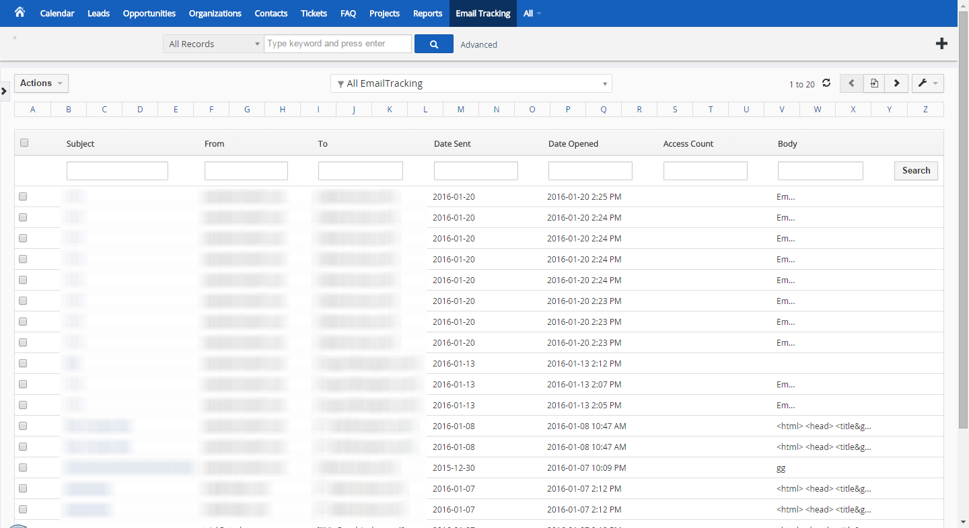The height and width of the screenshot is (528, 969).
Task: Focus the Access Count filter input
Action: (705, 171)
